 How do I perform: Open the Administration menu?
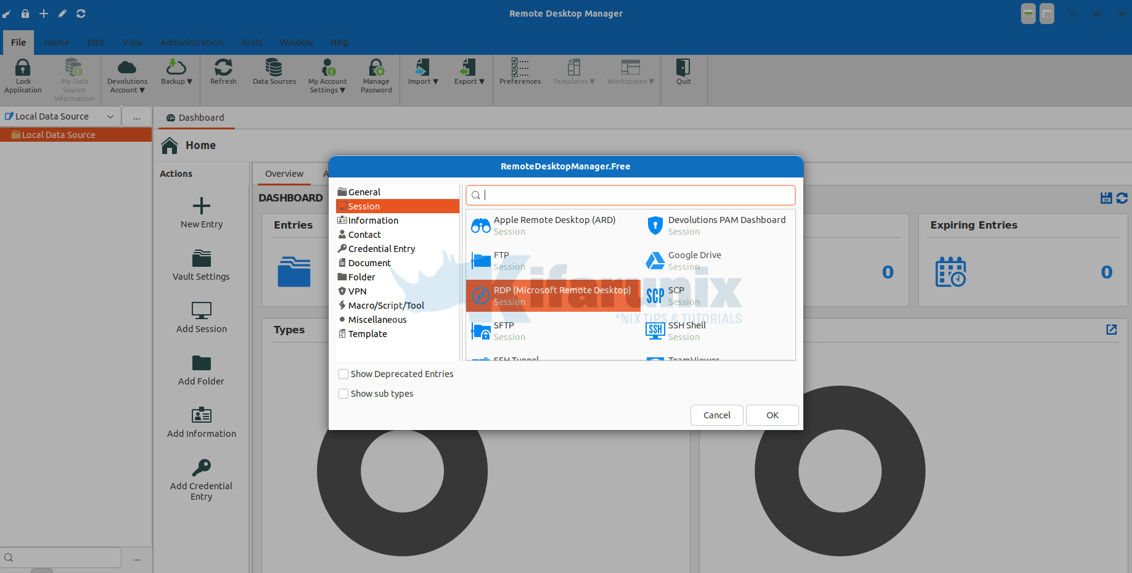[x=191, y=42]
